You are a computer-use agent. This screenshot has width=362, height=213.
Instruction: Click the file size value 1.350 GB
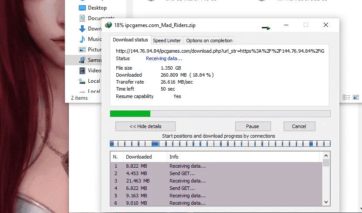tap(171, 68)
